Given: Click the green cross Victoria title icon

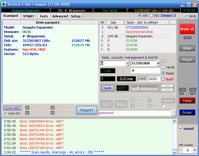Looking at the screenshot, I should pyautogui.click(x=4, y=4).
